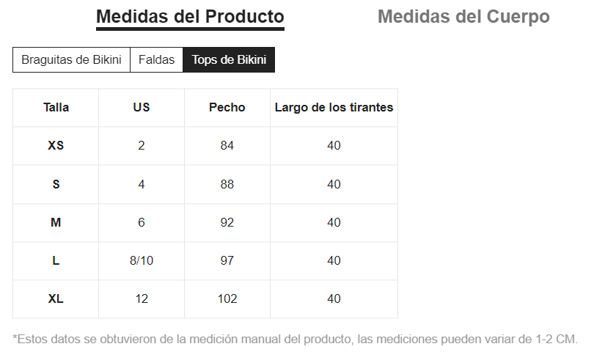Viewport: 594px width, 363px height.
Task: Click the 84 Pecho value cell
Action: coord(227,145)
